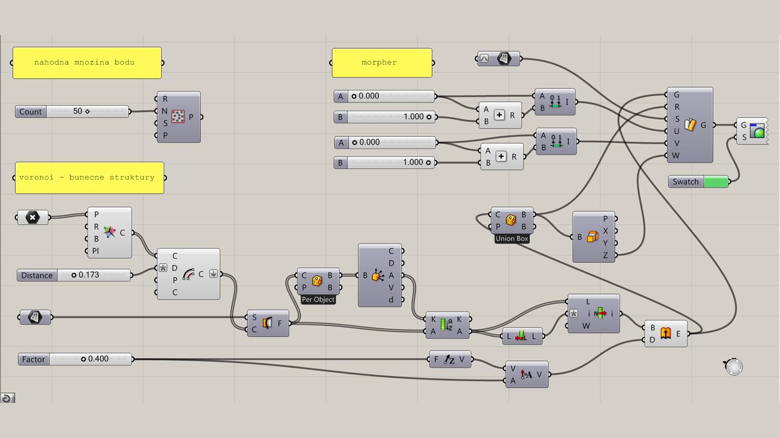Select the Deconstruct Brep component icon
This screenshot has height=438, width=780.
[x=378, y=275]
